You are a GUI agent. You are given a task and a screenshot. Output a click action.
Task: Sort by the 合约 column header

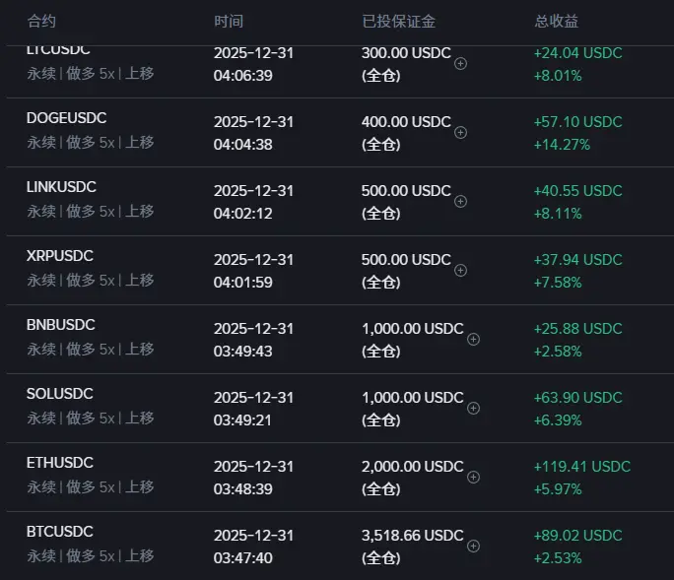[41, 21]
